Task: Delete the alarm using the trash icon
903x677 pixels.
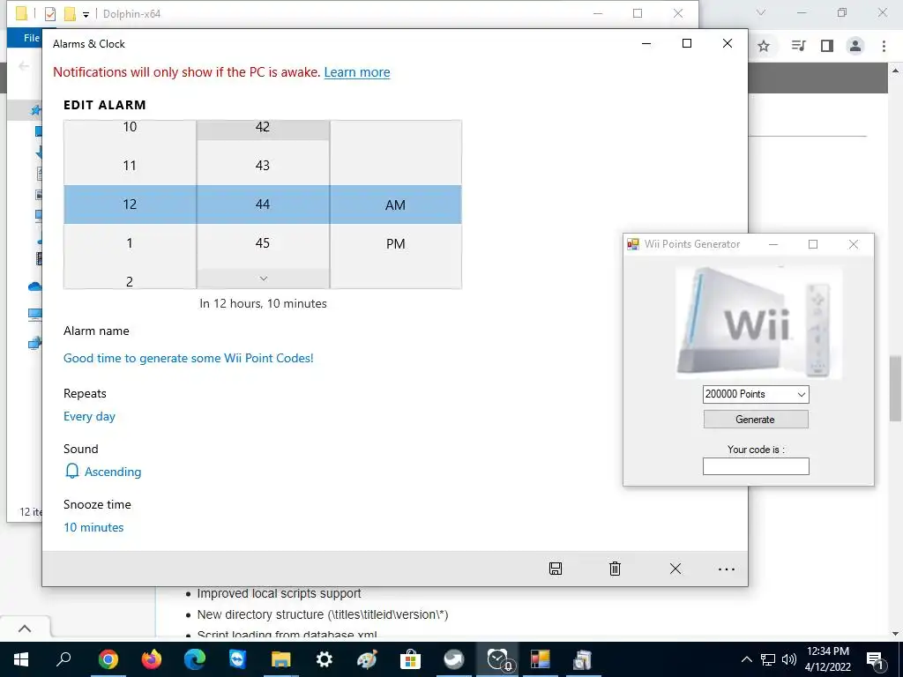Action: click(615, 569)
